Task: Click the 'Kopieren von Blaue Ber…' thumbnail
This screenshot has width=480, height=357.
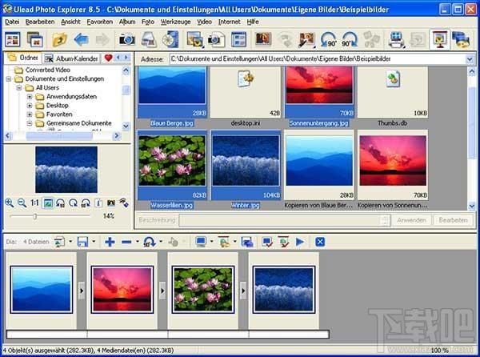Action: pos(319,166)
